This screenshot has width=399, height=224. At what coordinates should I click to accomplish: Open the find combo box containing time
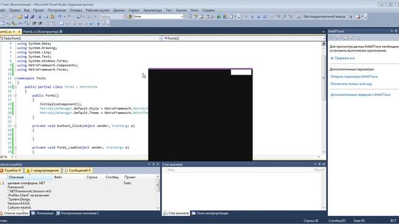coord(158,17)
